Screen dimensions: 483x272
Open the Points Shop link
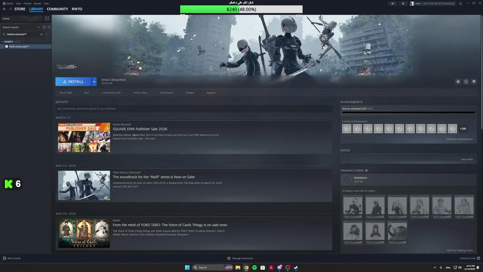(x=140, y=93)
